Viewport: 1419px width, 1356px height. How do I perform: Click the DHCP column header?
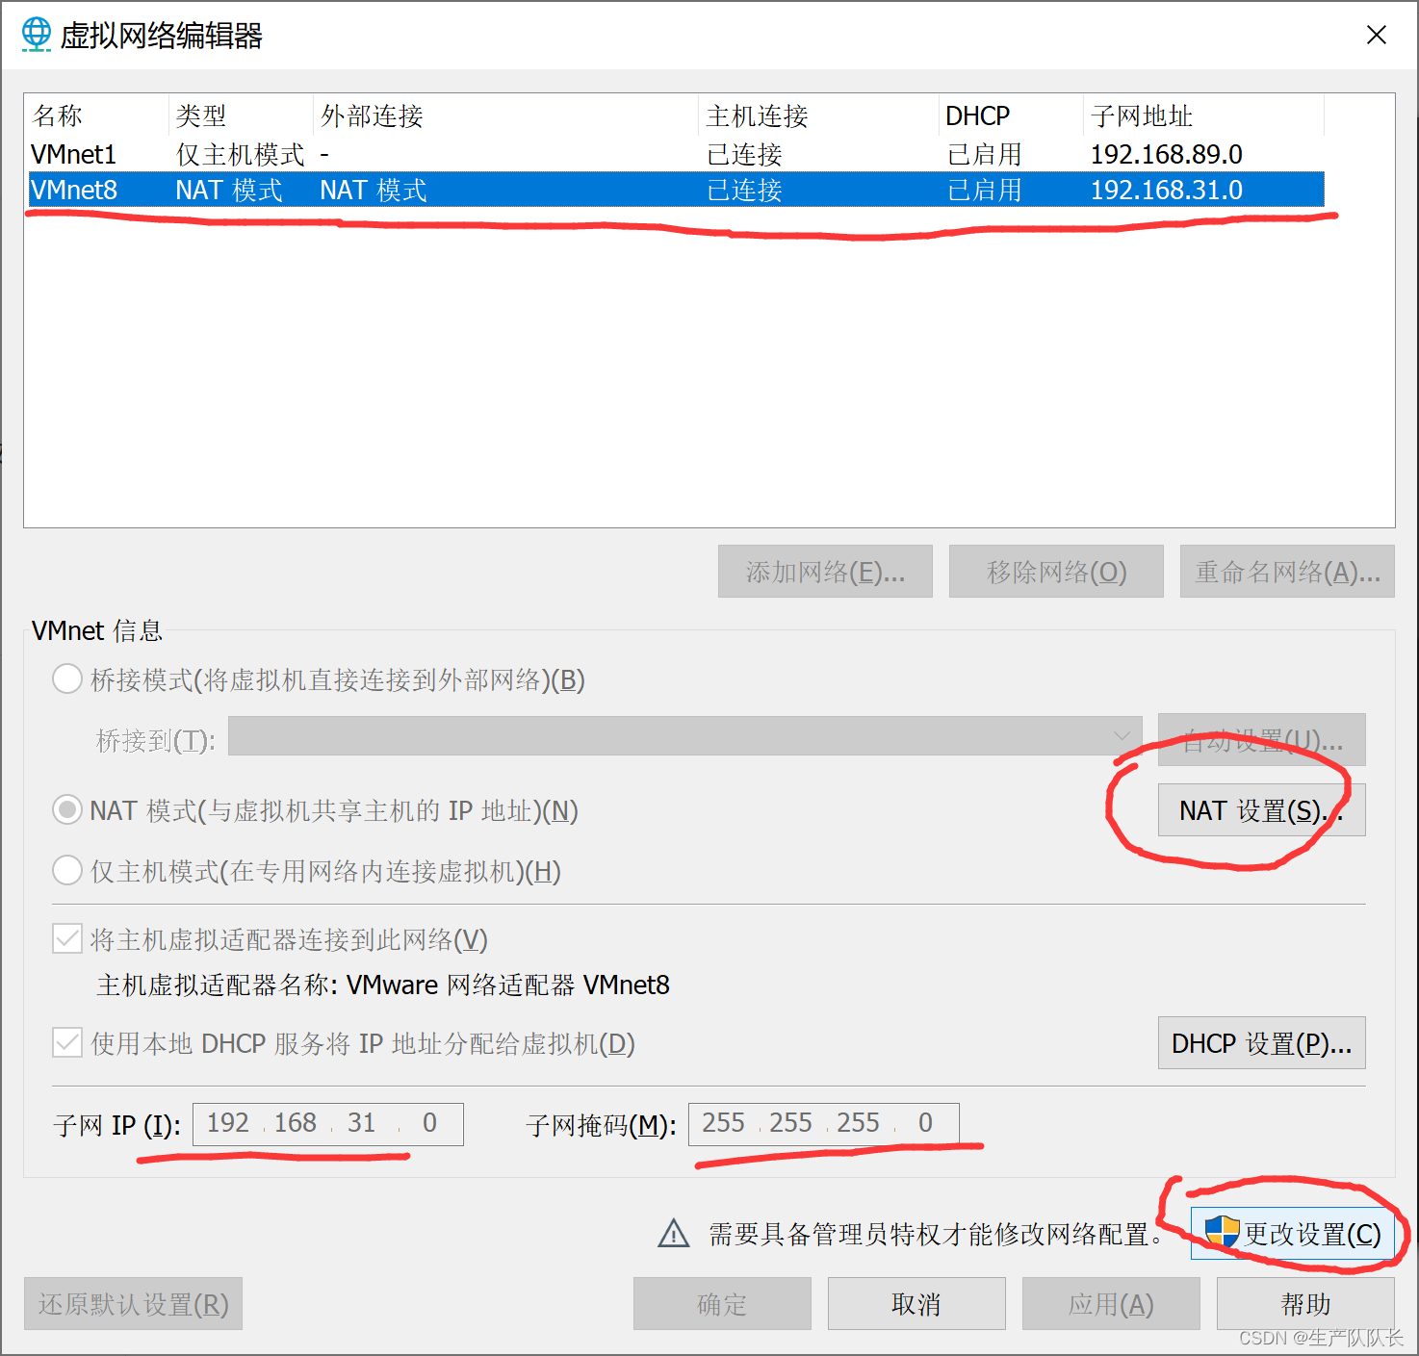click(x=1012, y=115)
